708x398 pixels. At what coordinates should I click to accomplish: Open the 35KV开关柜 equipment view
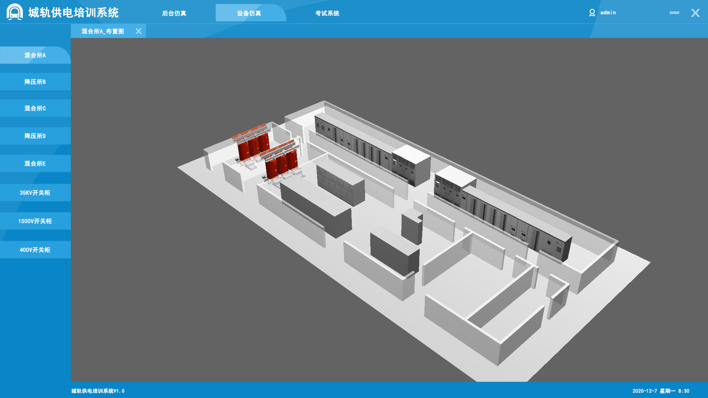click(35, 193)
